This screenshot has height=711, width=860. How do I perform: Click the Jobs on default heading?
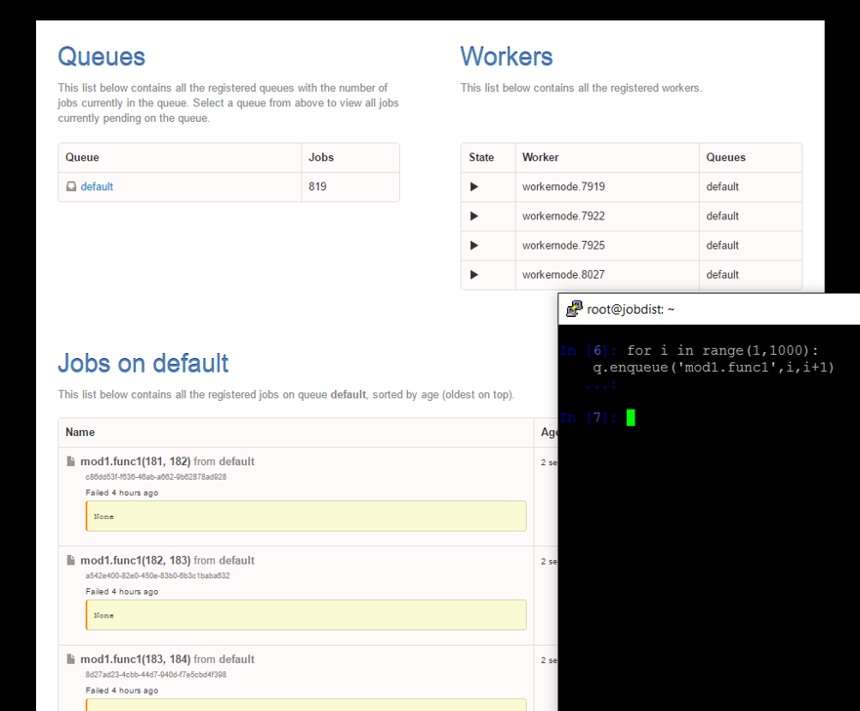[143, 363]
